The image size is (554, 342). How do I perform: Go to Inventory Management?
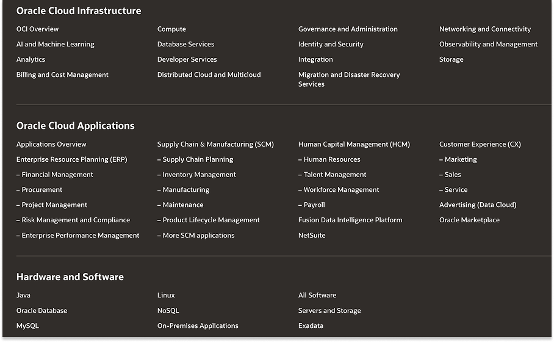pos(196,175)
